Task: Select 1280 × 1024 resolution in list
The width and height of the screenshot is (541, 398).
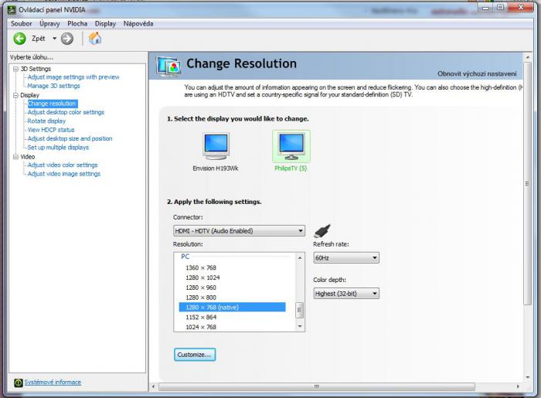Action: (x=202, y=277)
